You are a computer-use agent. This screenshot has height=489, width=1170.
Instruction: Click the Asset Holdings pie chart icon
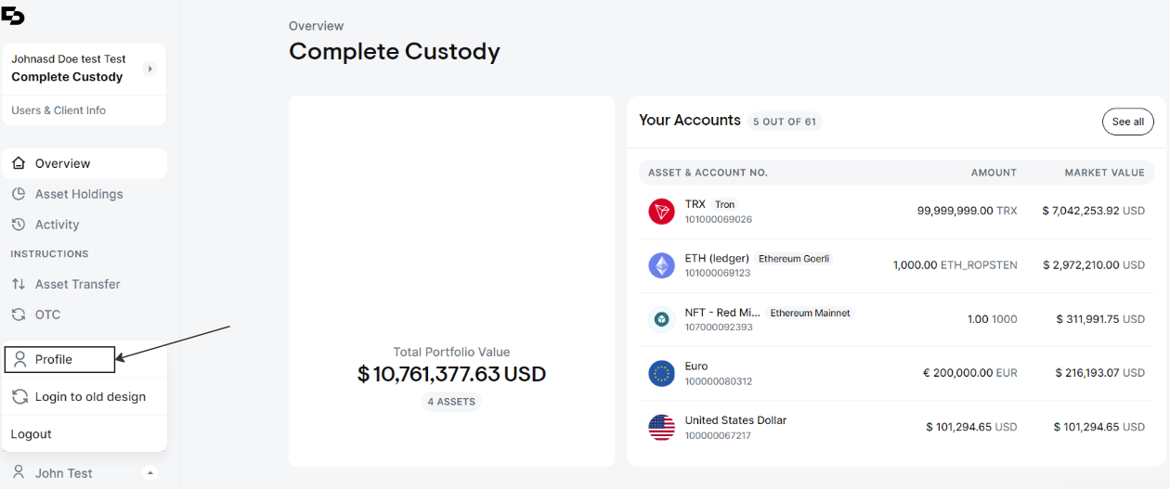(18, 194)
